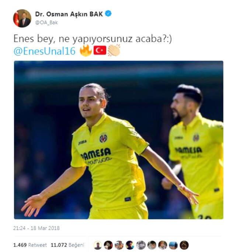Open the Dr. Osman Aşkın BAK name link
The height and width of the screenshot is (252, 236).
point(69,14)
